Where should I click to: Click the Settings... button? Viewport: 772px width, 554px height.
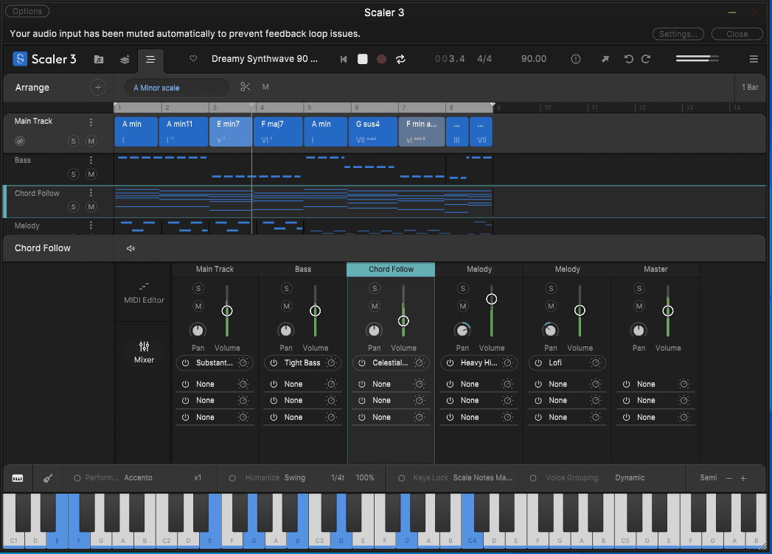[x=678, y=34]
